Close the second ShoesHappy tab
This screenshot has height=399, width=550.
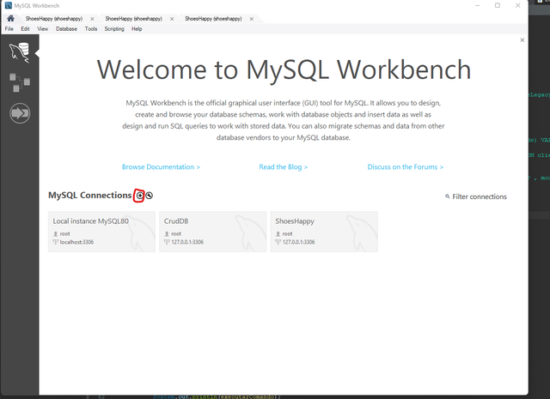pos(172,19)
